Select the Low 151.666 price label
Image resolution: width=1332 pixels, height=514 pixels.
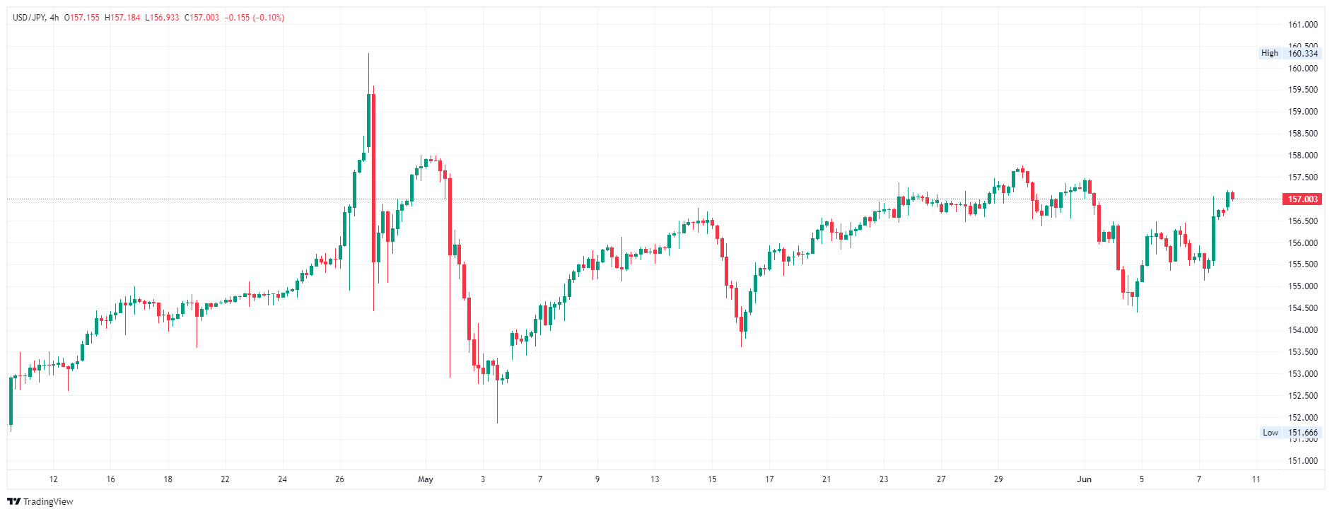[1290, 433]
